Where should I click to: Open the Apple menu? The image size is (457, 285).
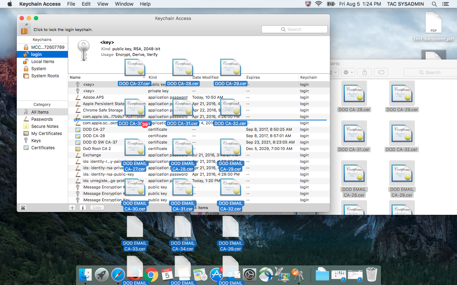point(10,4)
